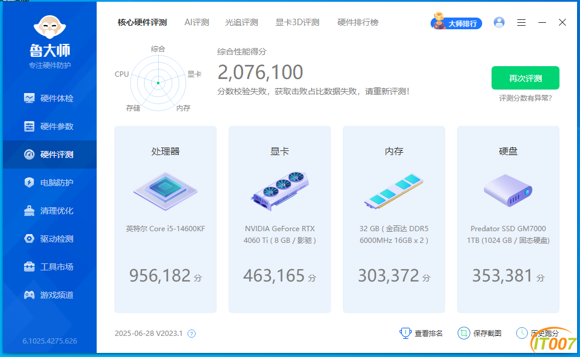The image size is (580, 357).
Task: Open the hamburger main menu icon
Action: 521,23
